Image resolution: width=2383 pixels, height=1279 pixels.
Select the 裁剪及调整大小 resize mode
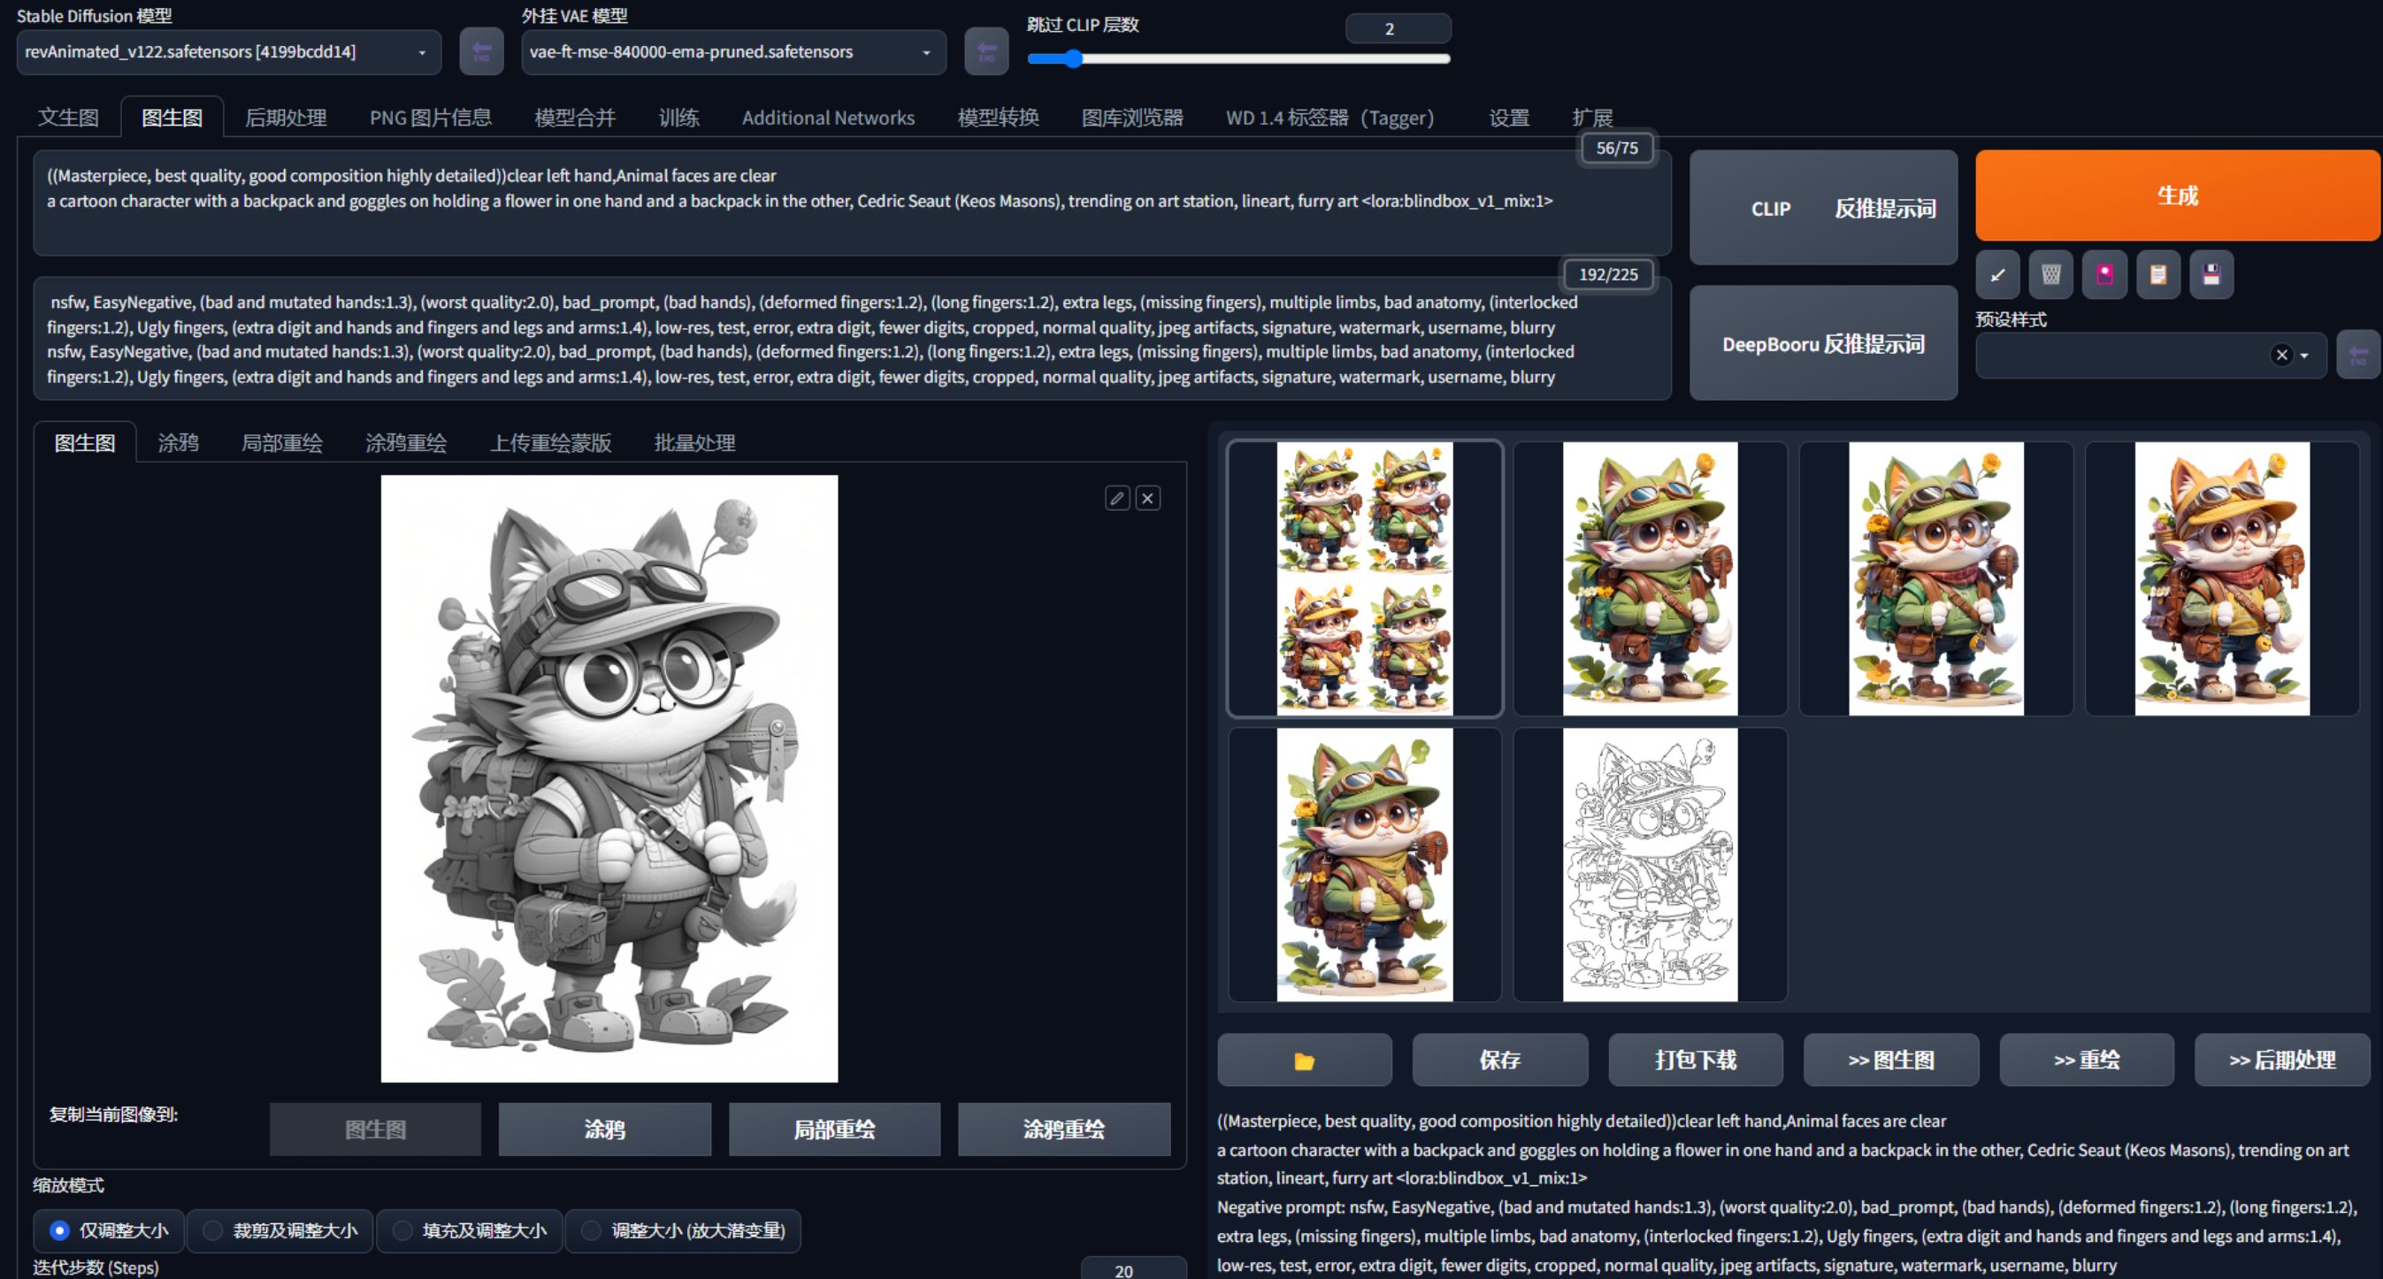[x=214, y=1231]
